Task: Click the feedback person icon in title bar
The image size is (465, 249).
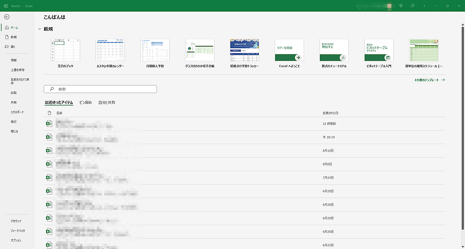Action: (412, 6)
